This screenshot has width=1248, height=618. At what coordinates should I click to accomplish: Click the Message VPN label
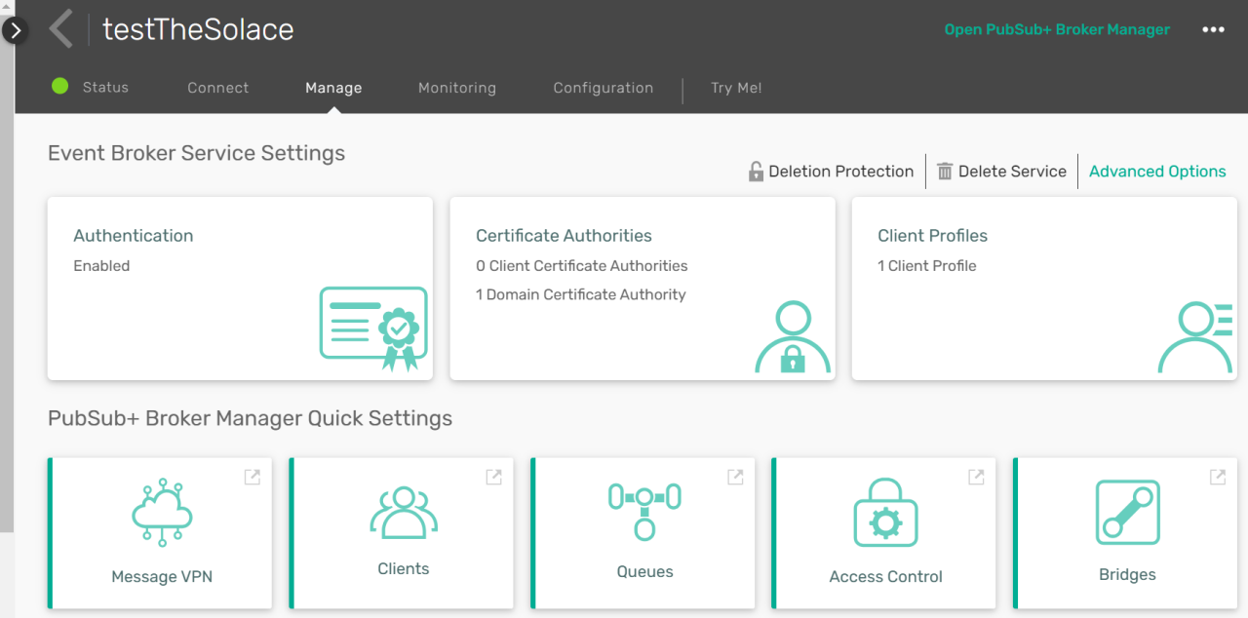pyautogui.click(x=162, y=577)
